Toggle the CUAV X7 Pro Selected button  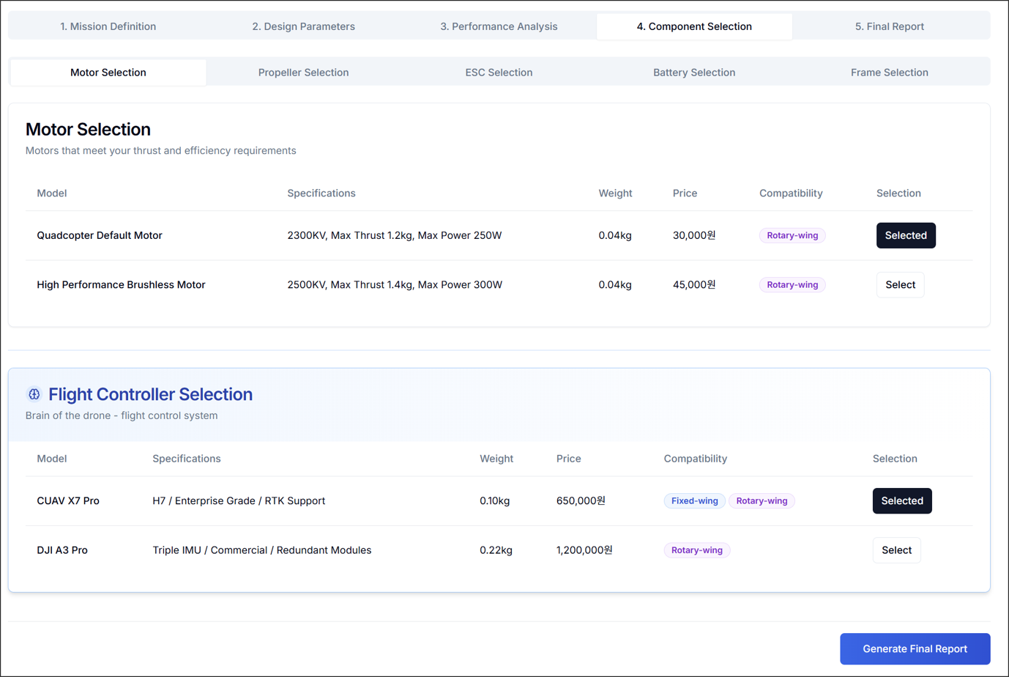901,501
